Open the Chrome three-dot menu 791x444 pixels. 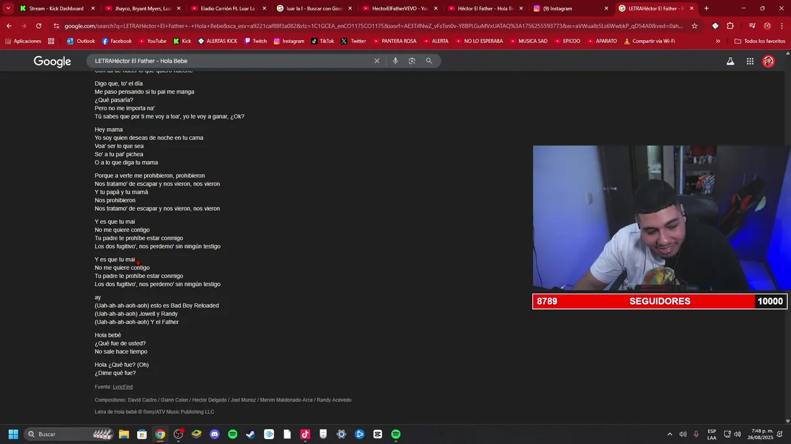pos(782,26)
